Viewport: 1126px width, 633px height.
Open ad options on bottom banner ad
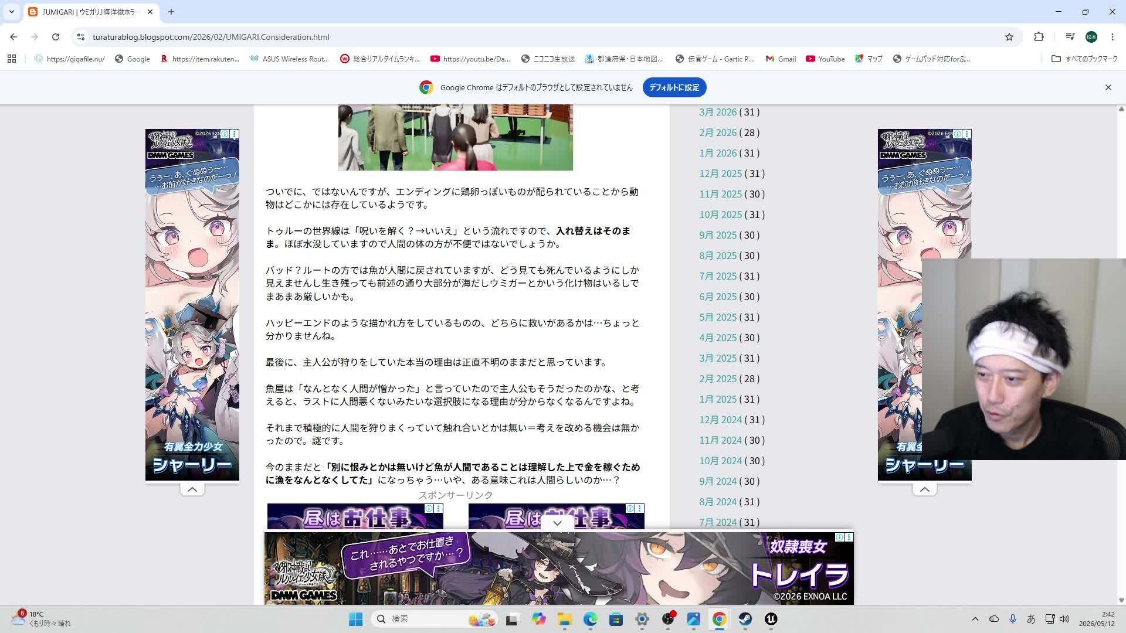(x=849, y=537)
